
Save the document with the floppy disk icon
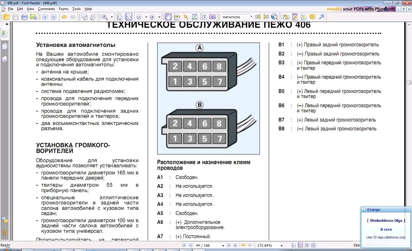tap(15, 17)
